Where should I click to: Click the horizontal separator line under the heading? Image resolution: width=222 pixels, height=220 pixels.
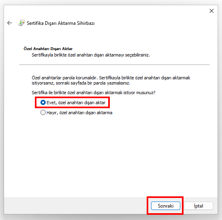[114, 65]
